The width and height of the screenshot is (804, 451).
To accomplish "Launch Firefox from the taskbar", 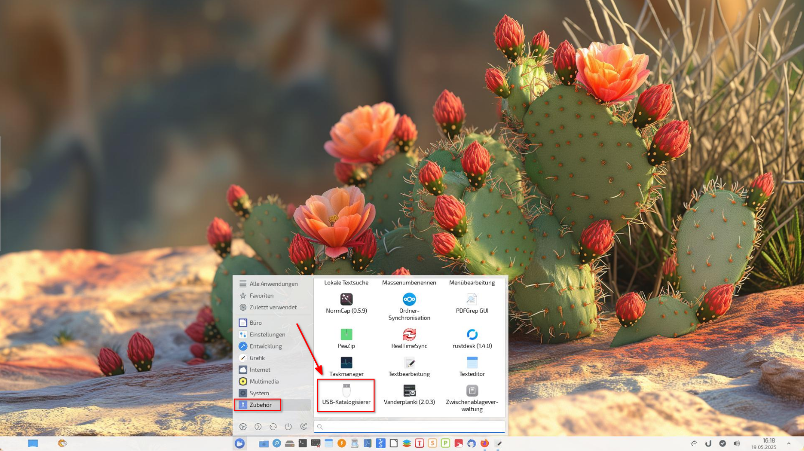I will [x=484, y=443].
